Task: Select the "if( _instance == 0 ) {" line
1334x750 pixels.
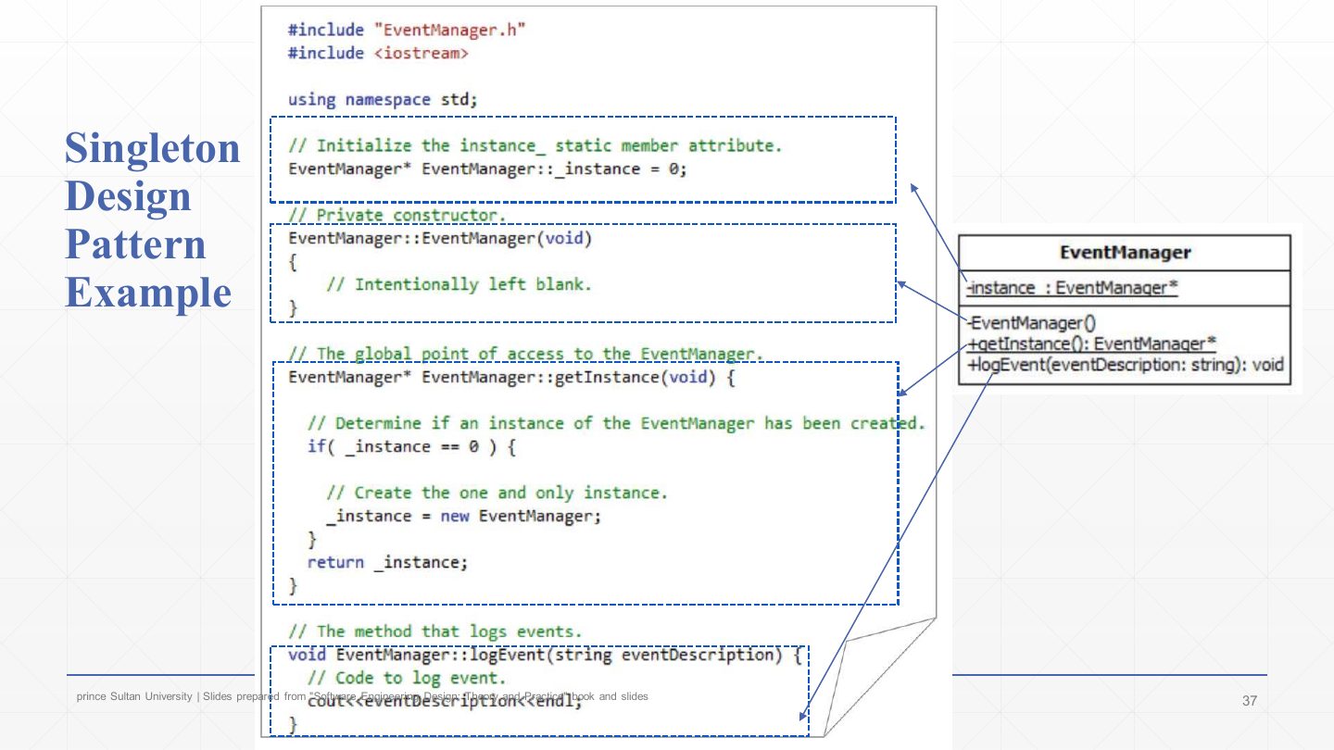Action: click(411, 446)
